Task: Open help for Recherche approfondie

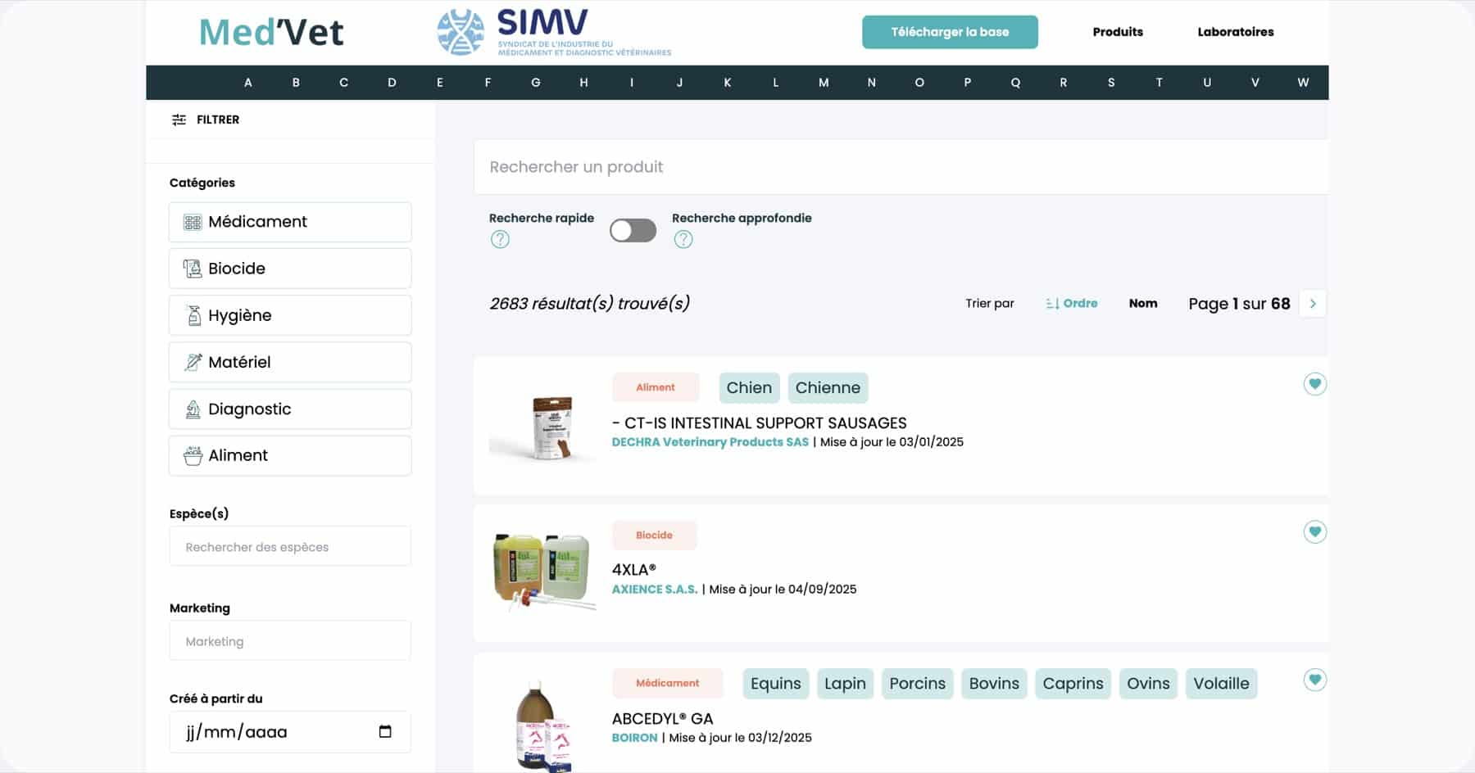Action: tap(683, 239)
